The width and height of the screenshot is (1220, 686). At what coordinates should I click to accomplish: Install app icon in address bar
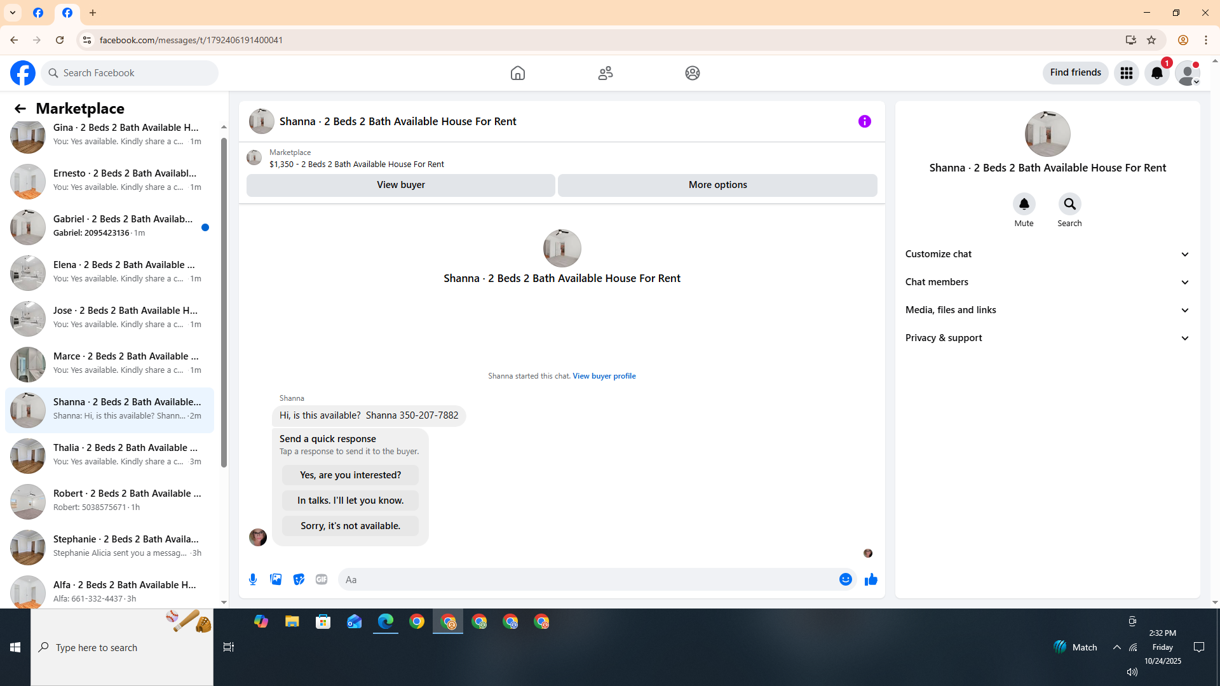point(1130,40)
